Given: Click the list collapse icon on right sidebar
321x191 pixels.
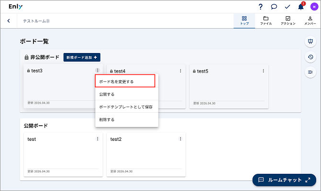Looking at the screenshot, I should [310, 72].
